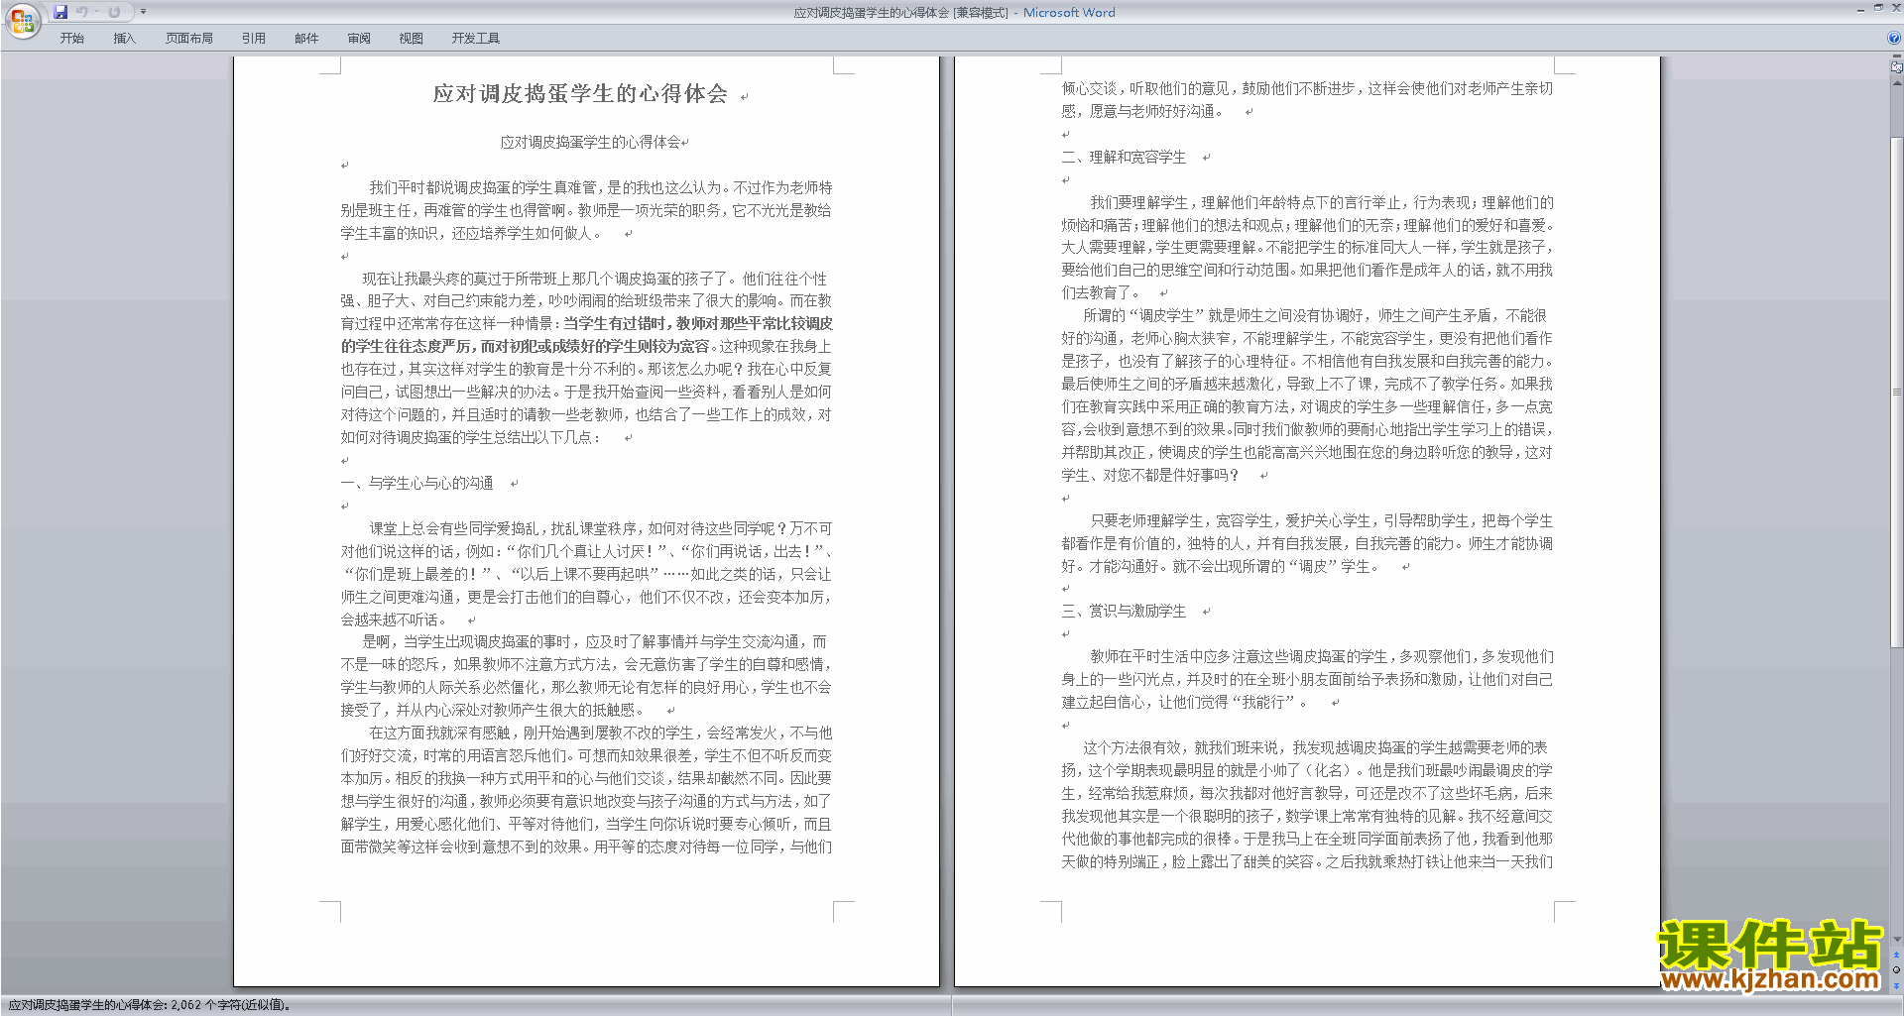Screen dimensions: 1904x1016
Task: Click the split-window handle above scrollbar
Action: coord(1896,56)
